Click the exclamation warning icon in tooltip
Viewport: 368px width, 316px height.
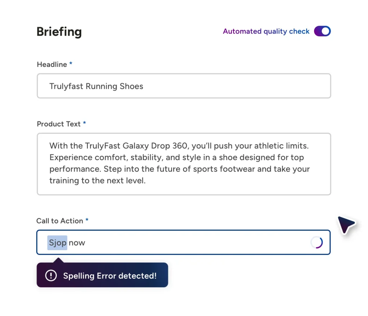[x=51, y=275]
